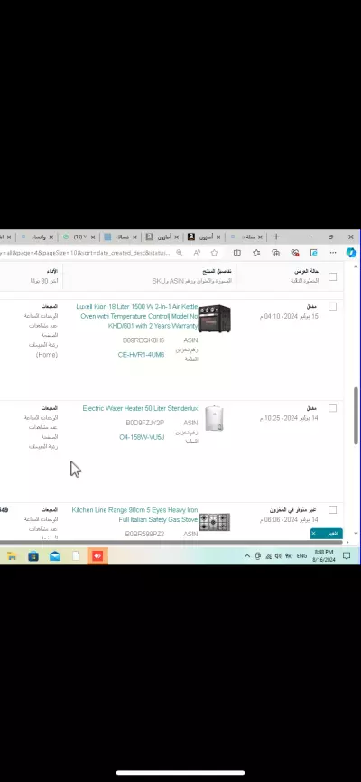Close the (15) WhatsApp browser tab
Image resolution: width=361 pixels, height=782 pixels.
click(x=93, y=237)
